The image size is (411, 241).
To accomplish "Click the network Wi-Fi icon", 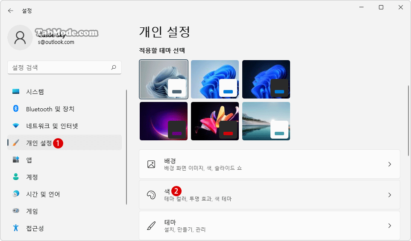I will pos(16,126).
